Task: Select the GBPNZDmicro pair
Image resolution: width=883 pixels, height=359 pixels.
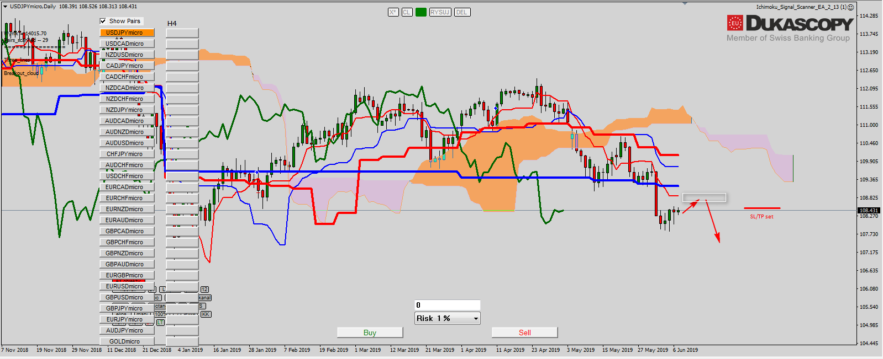Action: [127, 253]
